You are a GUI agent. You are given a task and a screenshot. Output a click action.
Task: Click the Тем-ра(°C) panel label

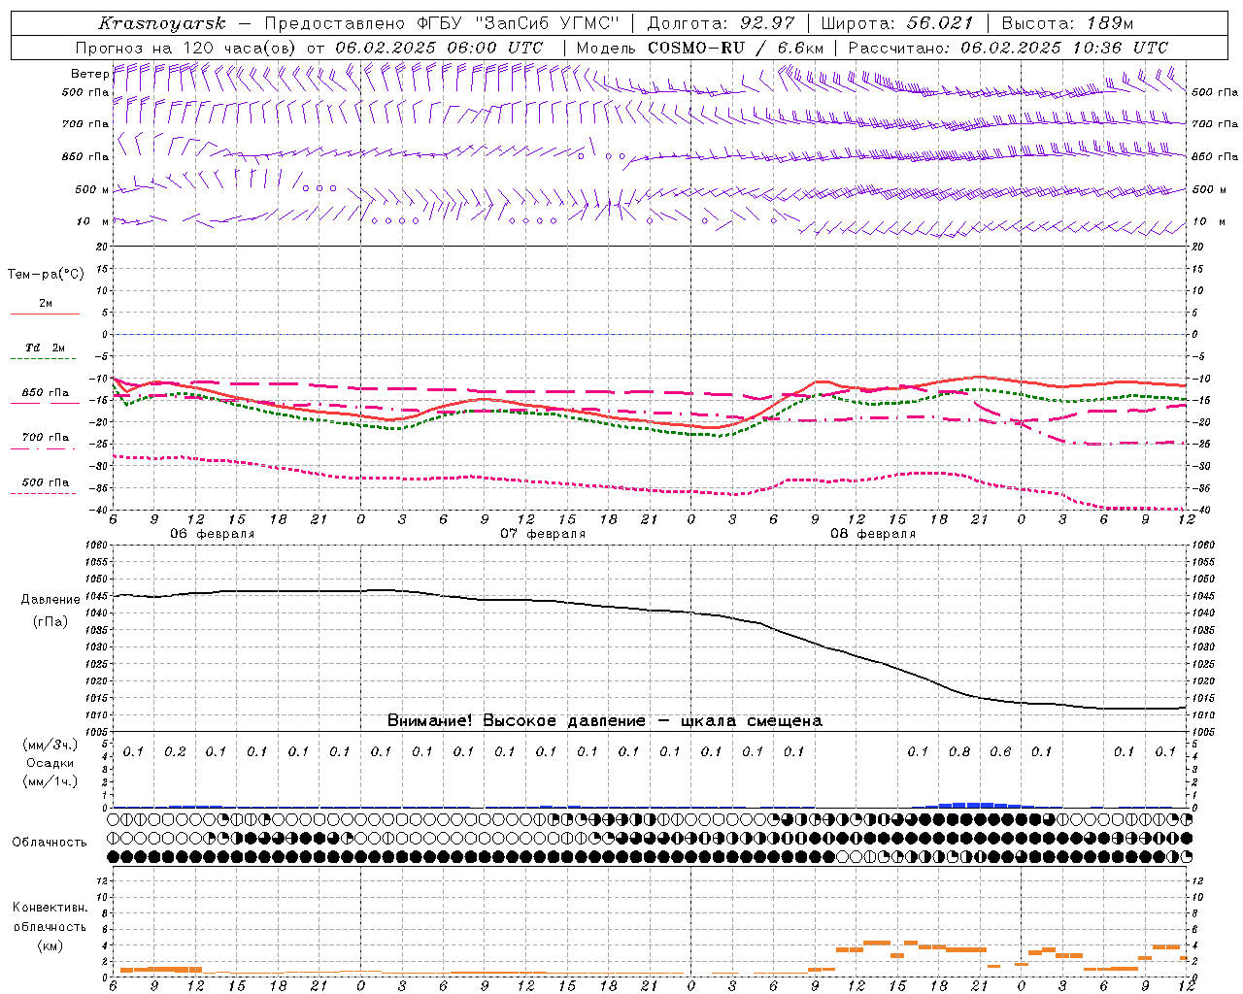[x=46, y=275]
